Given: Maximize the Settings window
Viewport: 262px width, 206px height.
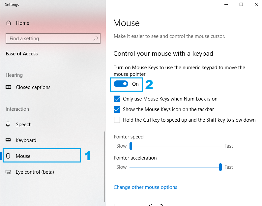Looking at the screenshot, I should pos(241,5).
